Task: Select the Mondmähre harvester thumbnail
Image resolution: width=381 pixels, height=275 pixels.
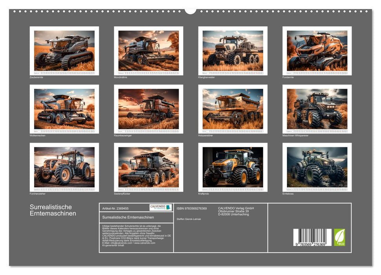Action: 148,51
